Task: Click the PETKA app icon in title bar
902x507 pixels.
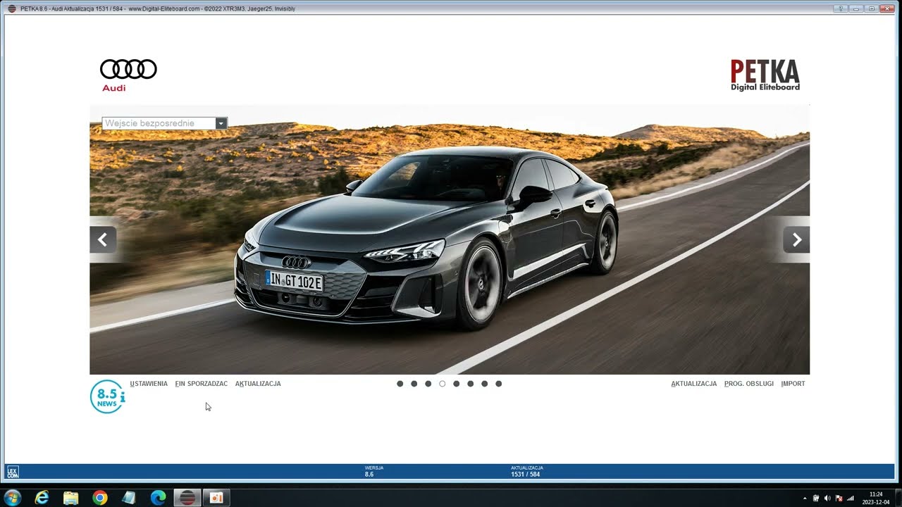Action: click(x=11, y=8)
